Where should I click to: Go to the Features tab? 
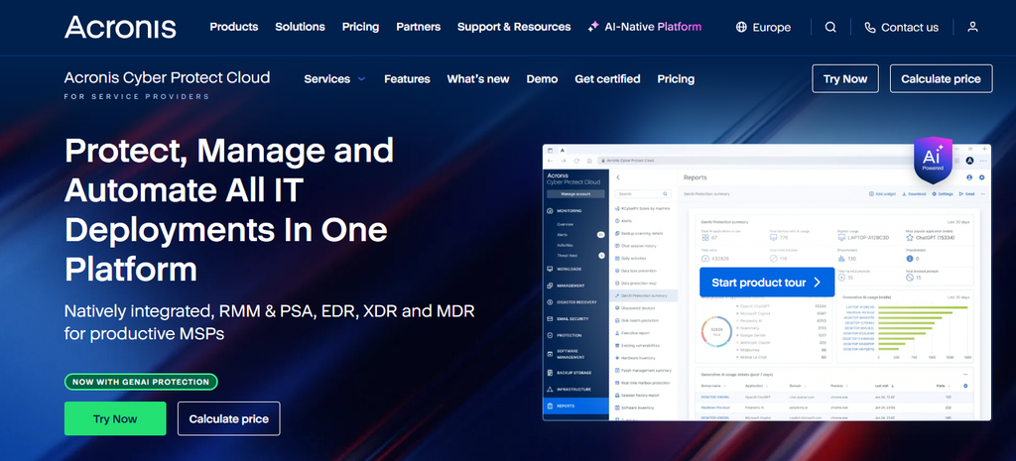[x=407, y=79]
